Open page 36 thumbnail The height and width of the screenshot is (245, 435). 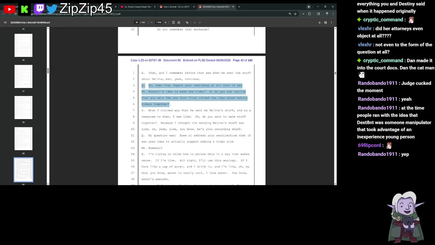(23, 45)
